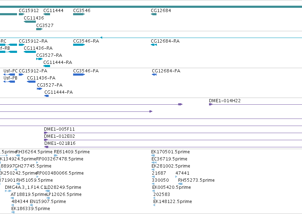Click the top chromosome overview bar
The width and height of the screenshot is (302, 214).
(151, 7)
